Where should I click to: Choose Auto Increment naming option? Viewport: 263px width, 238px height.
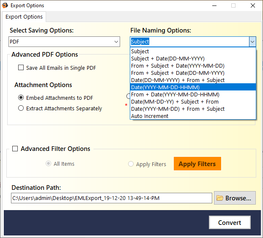193,116
